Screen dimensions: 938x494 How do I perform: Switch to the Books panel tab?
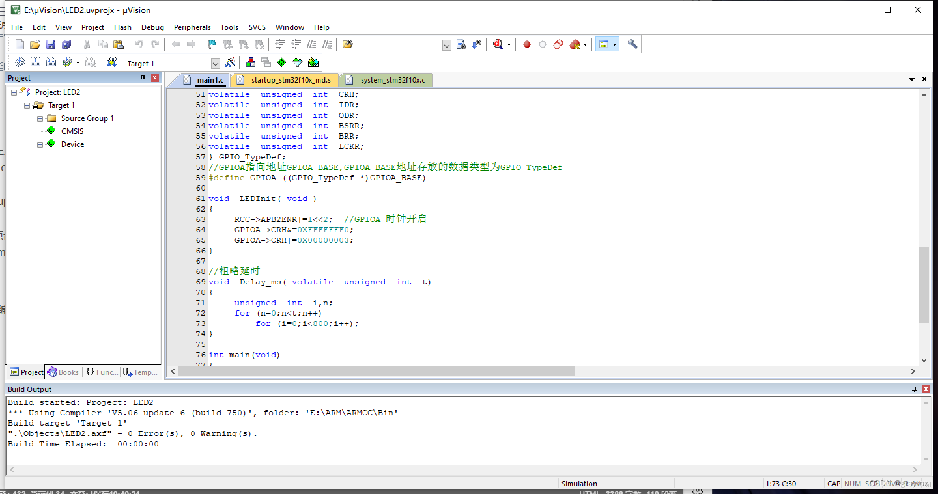point(63,372)
